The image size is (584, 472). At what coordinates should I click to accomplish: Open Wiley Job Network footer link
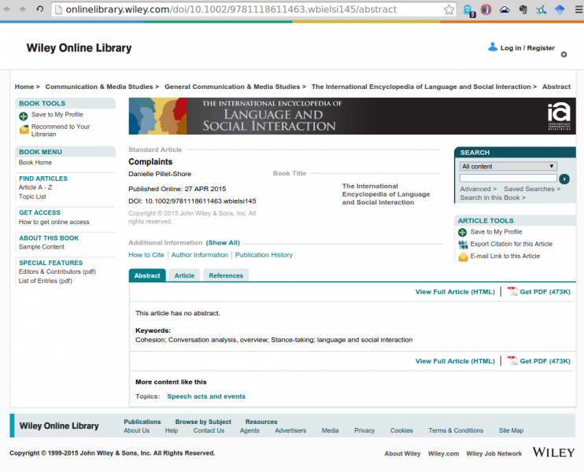493,454
